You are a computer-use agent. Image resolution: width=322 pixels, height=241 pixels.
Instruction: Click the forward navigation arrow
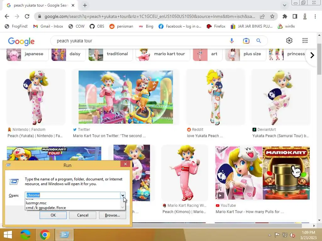pos(17,16)
